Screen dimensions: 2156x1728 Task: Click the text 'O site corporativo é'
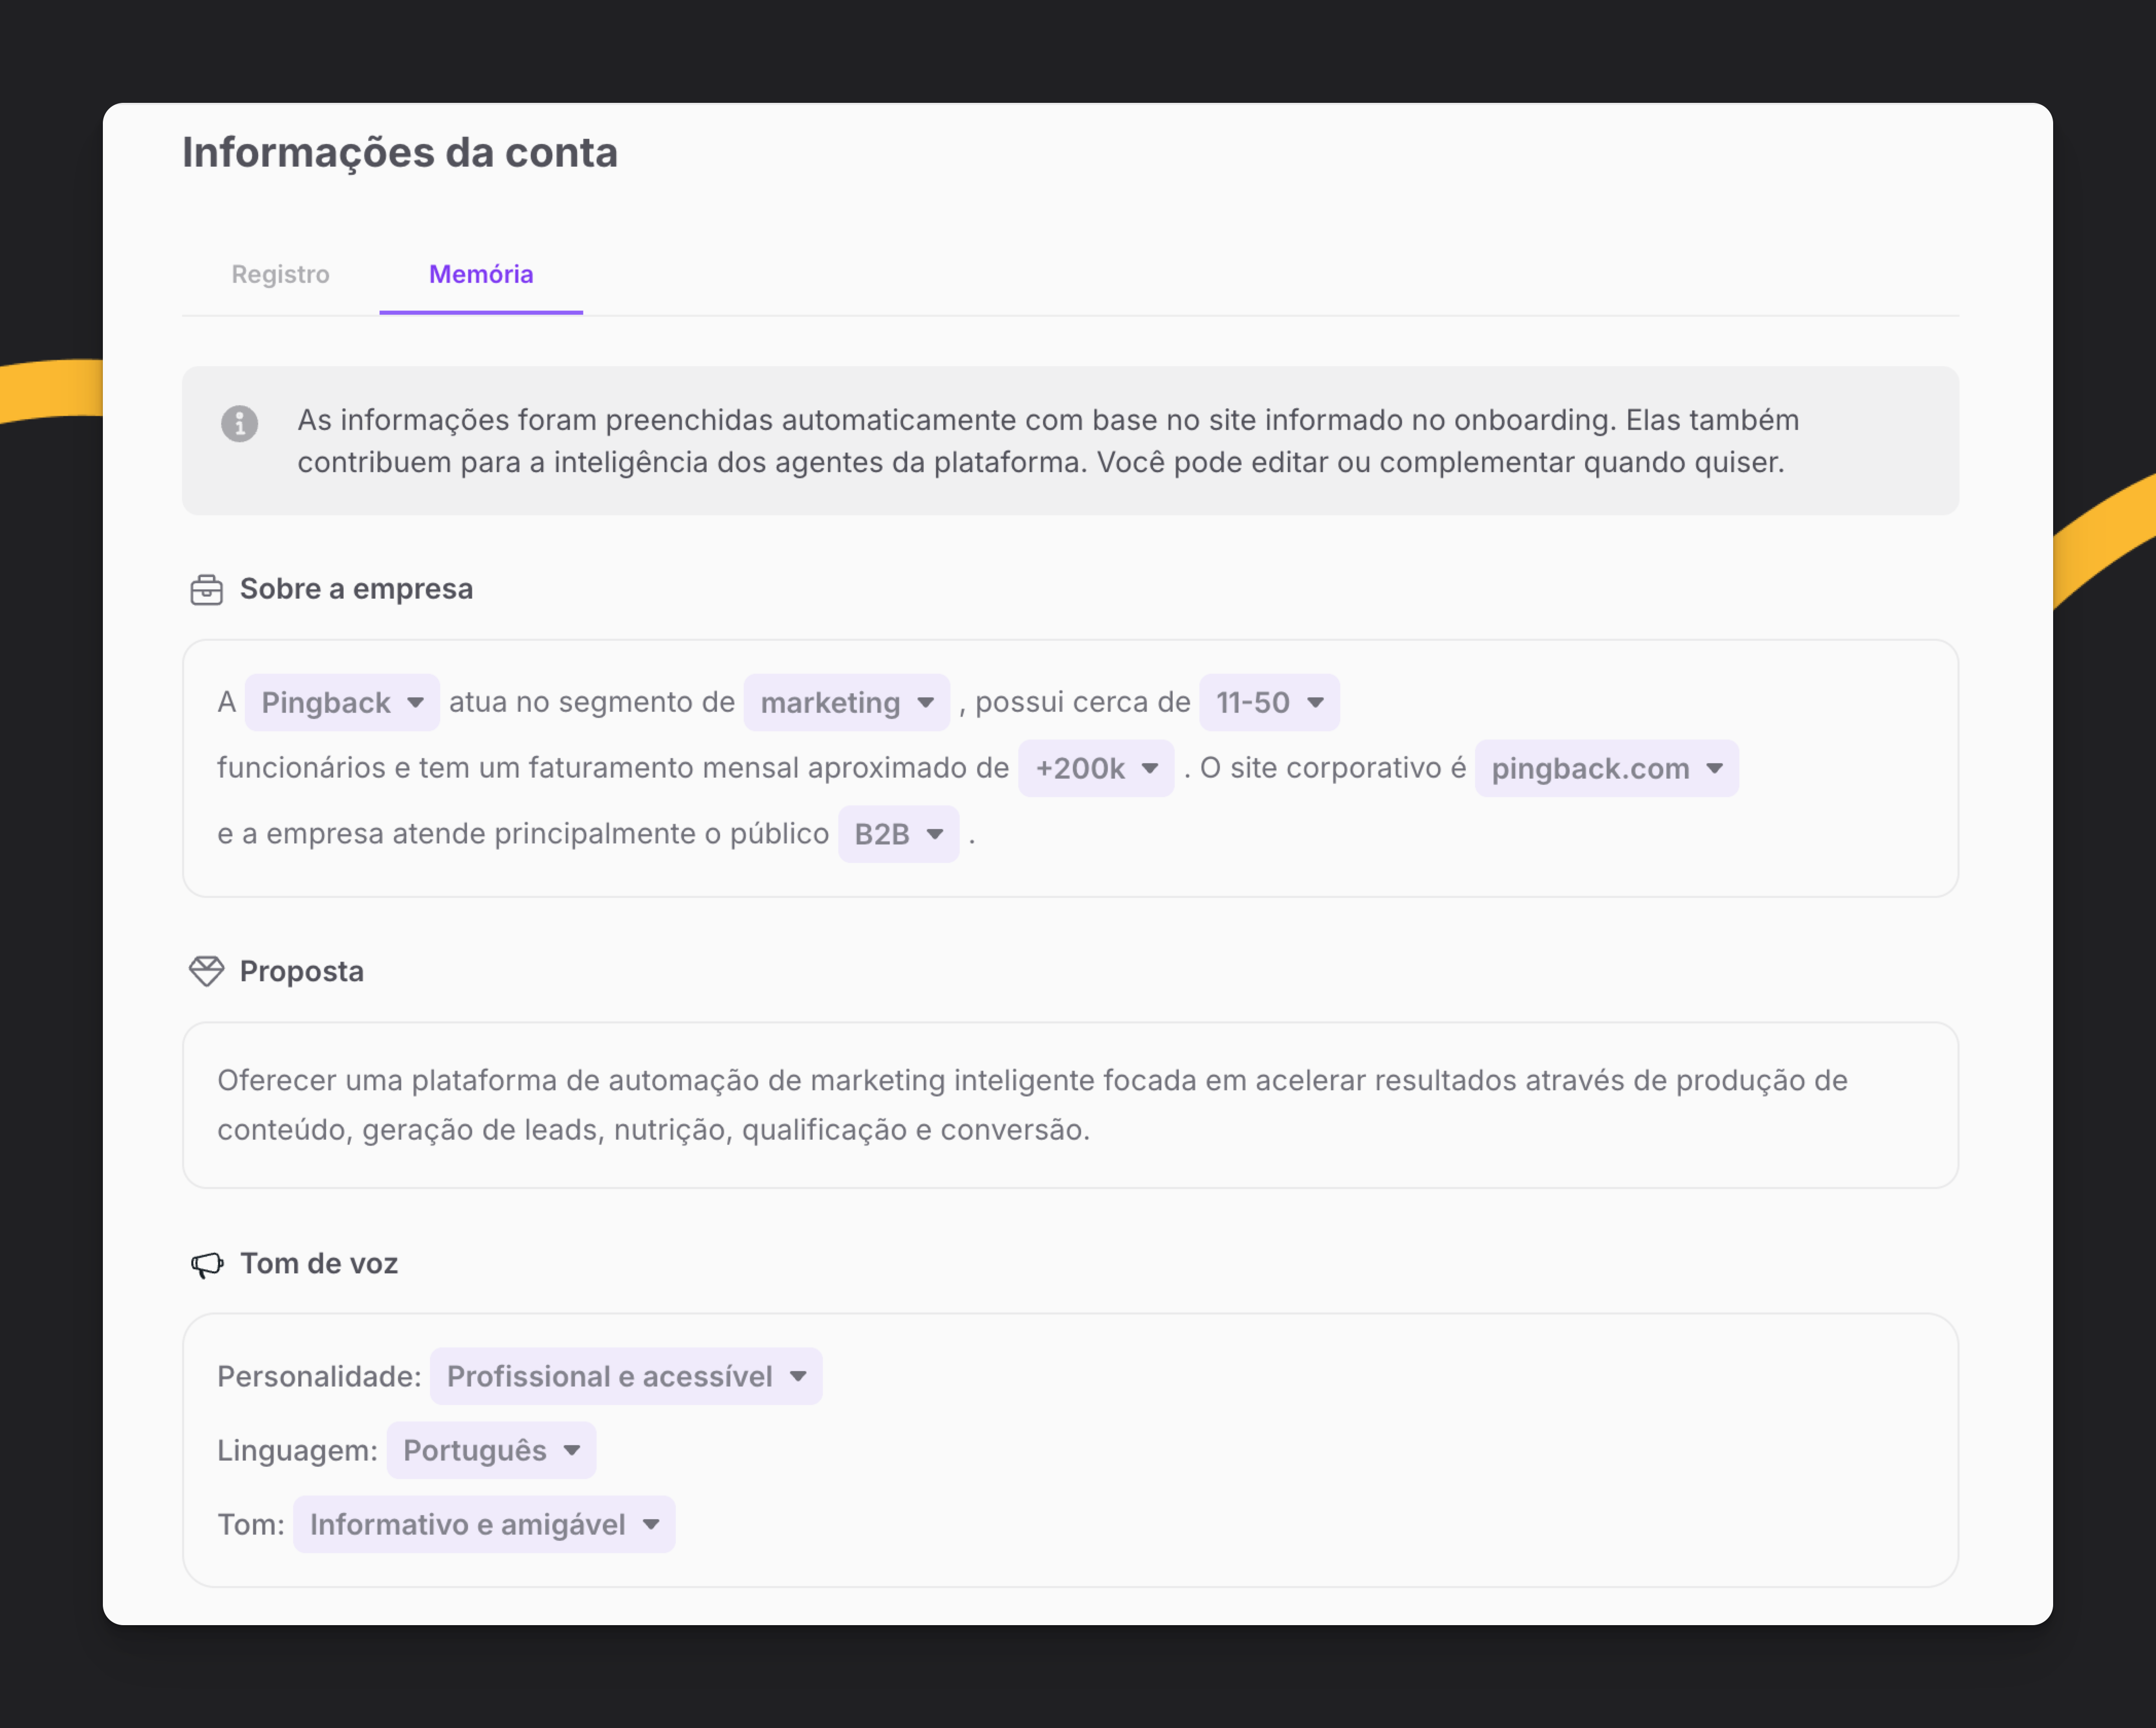[1333, 768]
